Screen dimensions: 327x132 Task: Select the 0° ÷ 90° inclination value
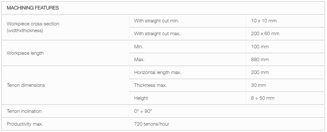click(143, 111)
